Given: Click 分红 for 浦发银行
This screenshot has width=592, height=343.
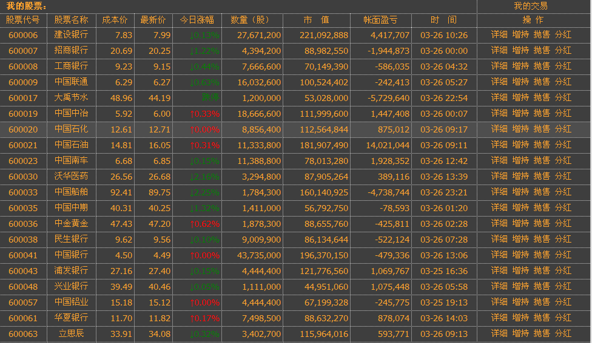Looking at the screenshot, I should tap(563, 271).
